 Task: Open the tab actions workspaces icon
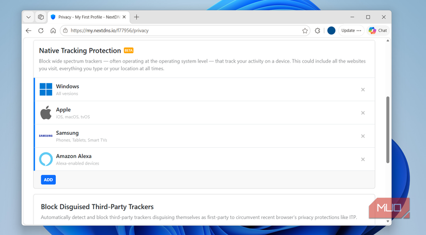coord(41,17)
